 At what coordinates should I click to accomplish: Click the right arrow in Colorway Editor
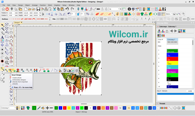pyautogui.click(x=176, y=31)
